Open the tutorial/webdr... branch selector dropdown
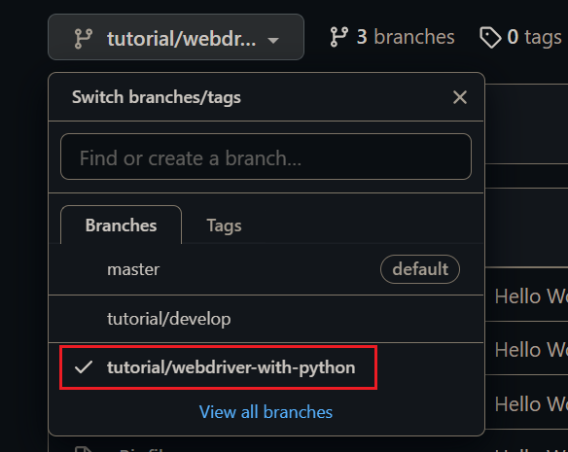This screenshot has height=452, width=568. click(176, 37)
